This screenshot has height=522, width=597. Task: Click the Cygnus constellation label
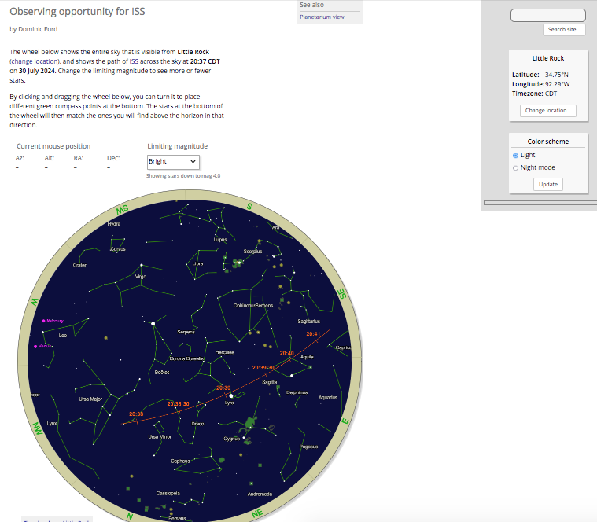[x=232, y=439]
